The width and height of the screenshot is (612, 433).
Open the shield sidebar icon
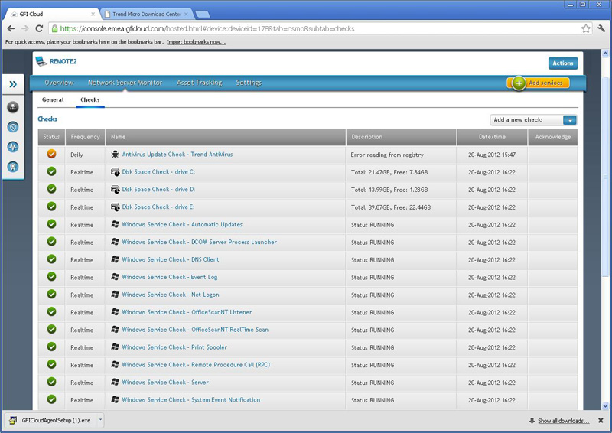point(13,127)
